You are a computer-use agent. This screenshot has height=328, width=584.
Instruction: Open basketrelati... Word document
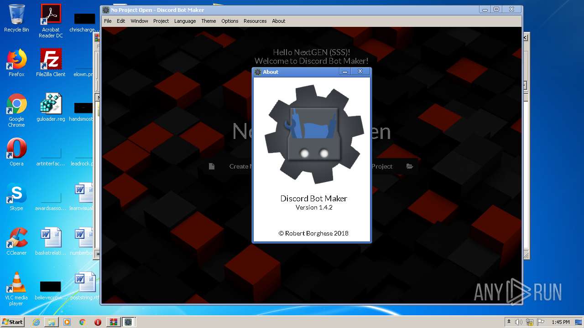(x=51, y=241)
